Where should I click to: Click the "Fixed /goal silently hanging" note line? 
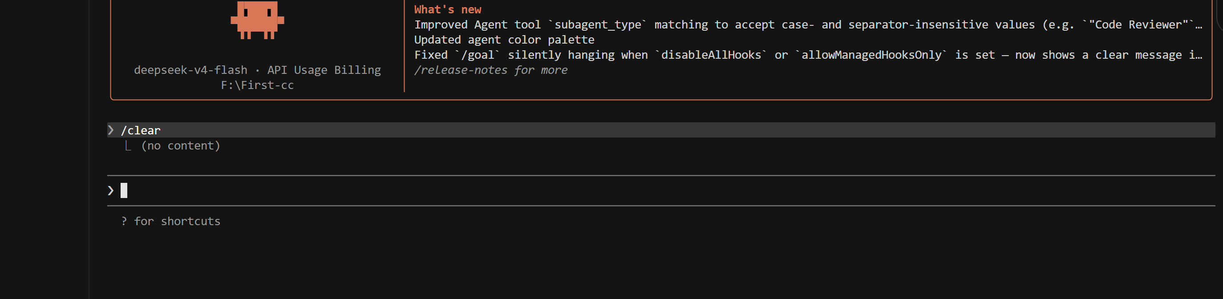[x=808, y=55]
